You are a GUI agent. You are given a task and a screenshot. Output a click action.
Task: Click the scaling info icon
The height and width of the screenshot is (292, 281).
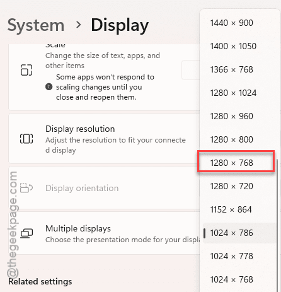[49, 86]
